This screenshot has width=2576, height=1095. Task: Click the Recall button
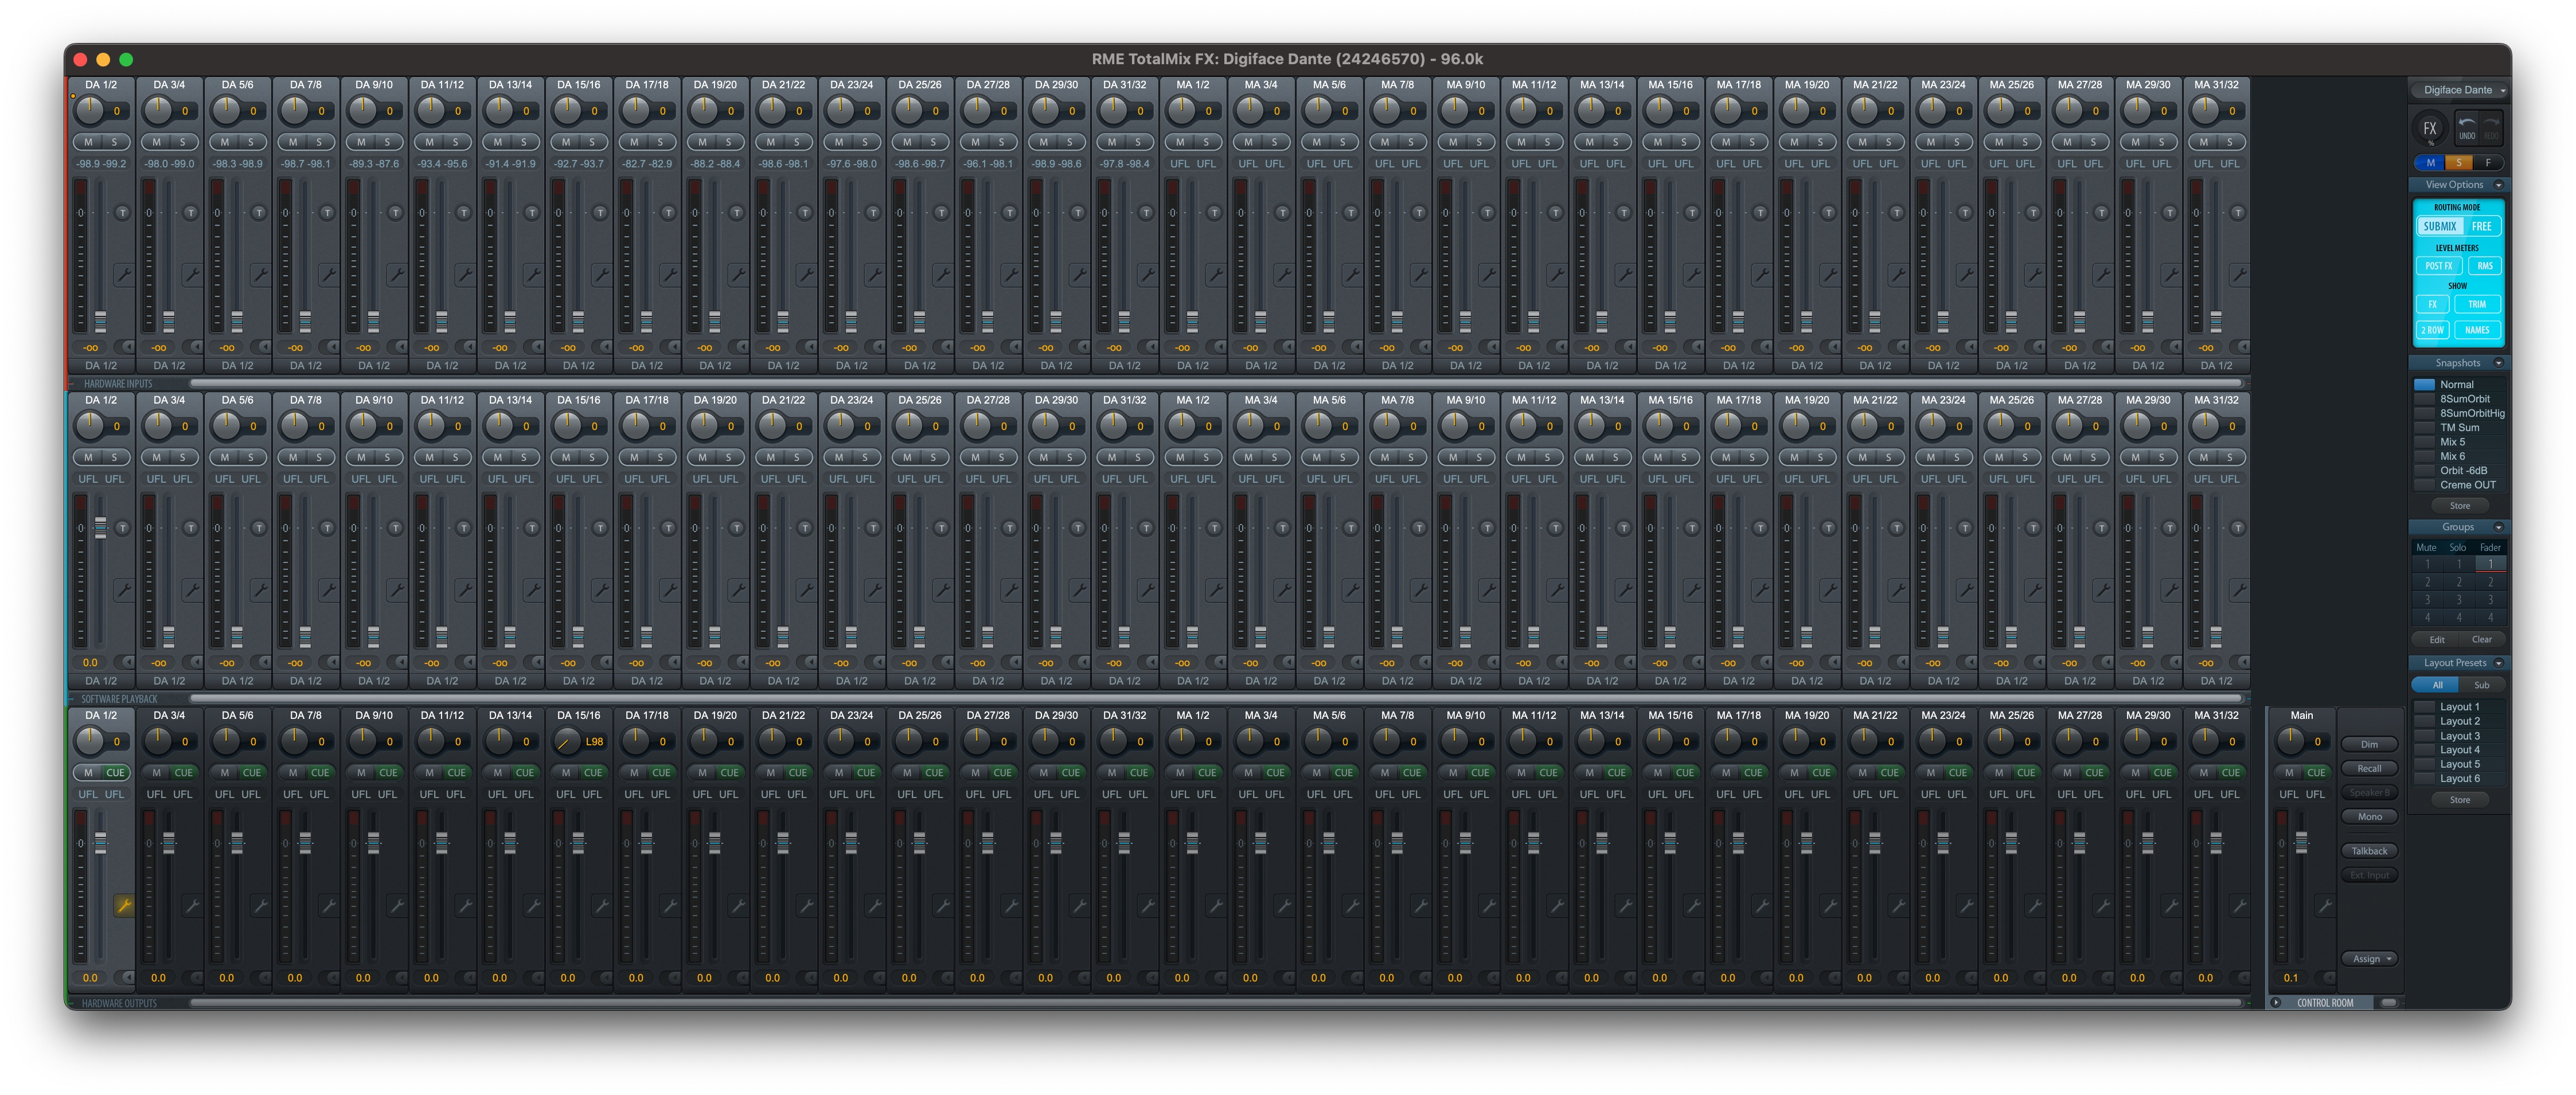pos(2369,768)
